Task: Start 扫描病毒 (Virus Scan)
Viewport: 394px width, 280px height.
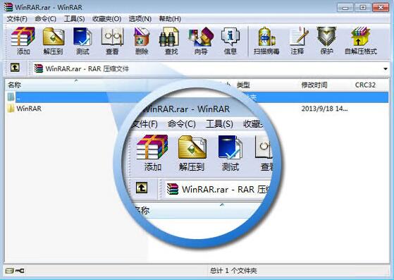Action: pyautogui.click(x=266, y=41)
